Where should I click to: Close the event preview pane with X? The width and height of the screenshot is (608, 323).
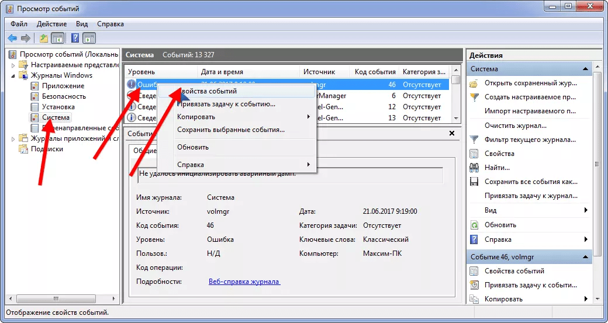coord(452,133)
